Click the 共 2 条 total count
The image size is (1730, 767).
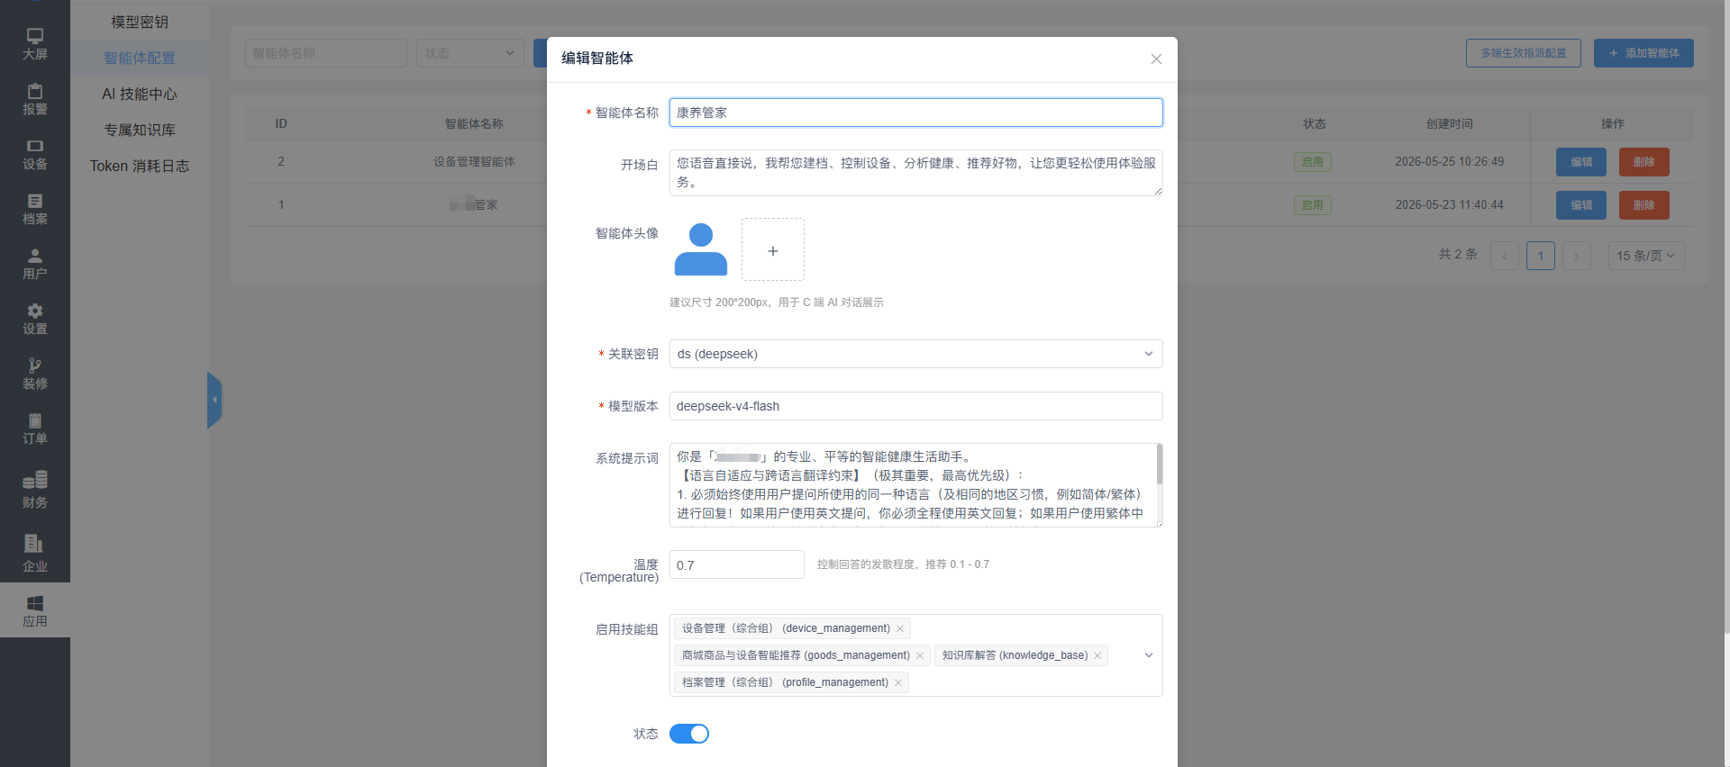(1458, 255)
